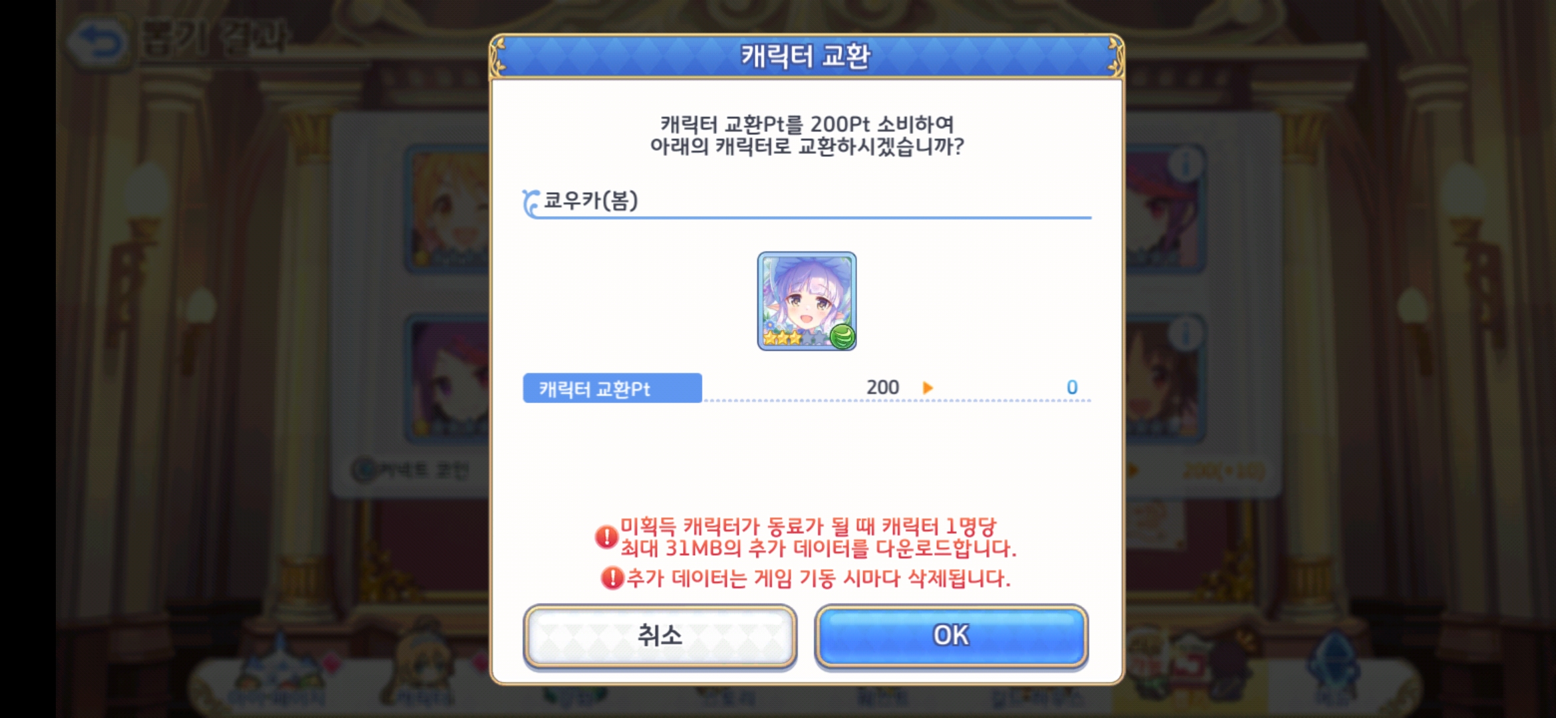Tap the blonde character card behind the dialog
This screenshot has height=718, width=1556.
coord(448,209)
